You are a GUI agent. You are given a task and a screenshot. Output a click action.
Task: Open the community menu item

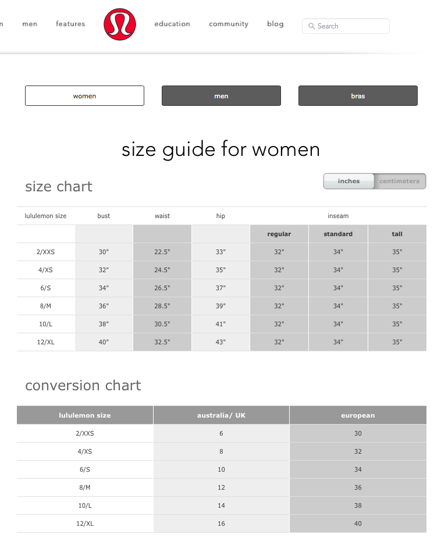[x=229, y=24]
